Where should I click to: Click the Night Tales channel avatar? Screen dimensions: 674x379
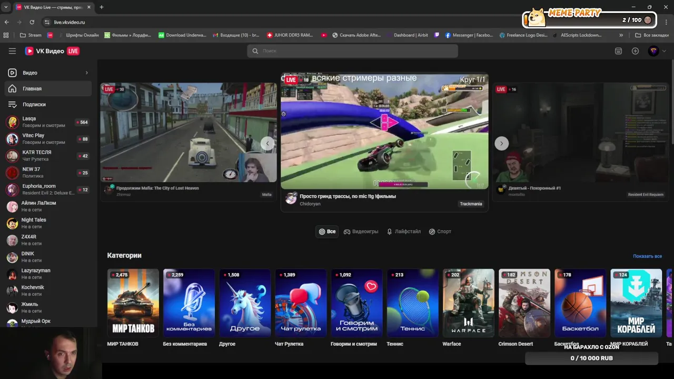pos(12,223)
